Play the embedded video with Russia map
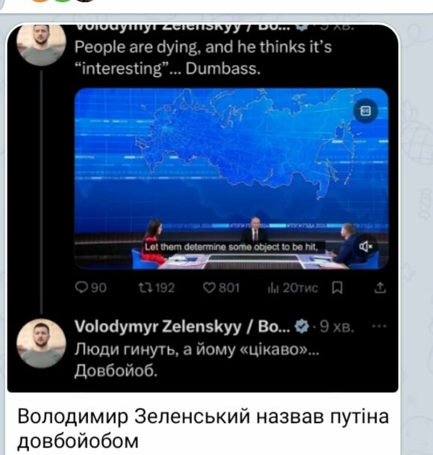Viewport: 433px width, 455px height. pyautogui.click(x=231, y=179)
